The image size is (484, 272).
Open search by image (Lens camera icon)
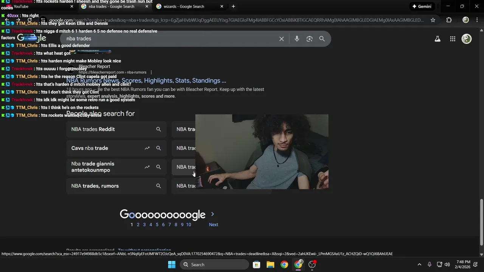click(309, 39)
